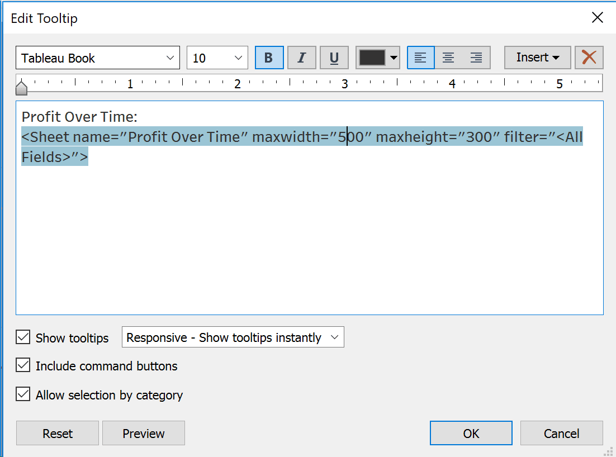Open the Insert menu
The image size is (616, 457).
537,58
